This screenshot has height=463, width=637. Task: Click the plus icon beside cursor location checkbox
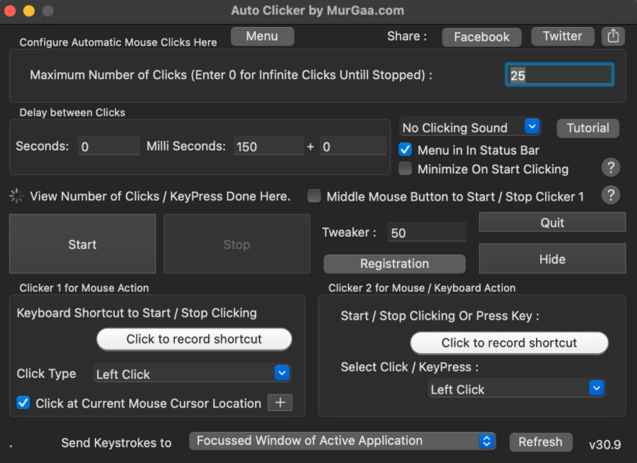[279, 402]
